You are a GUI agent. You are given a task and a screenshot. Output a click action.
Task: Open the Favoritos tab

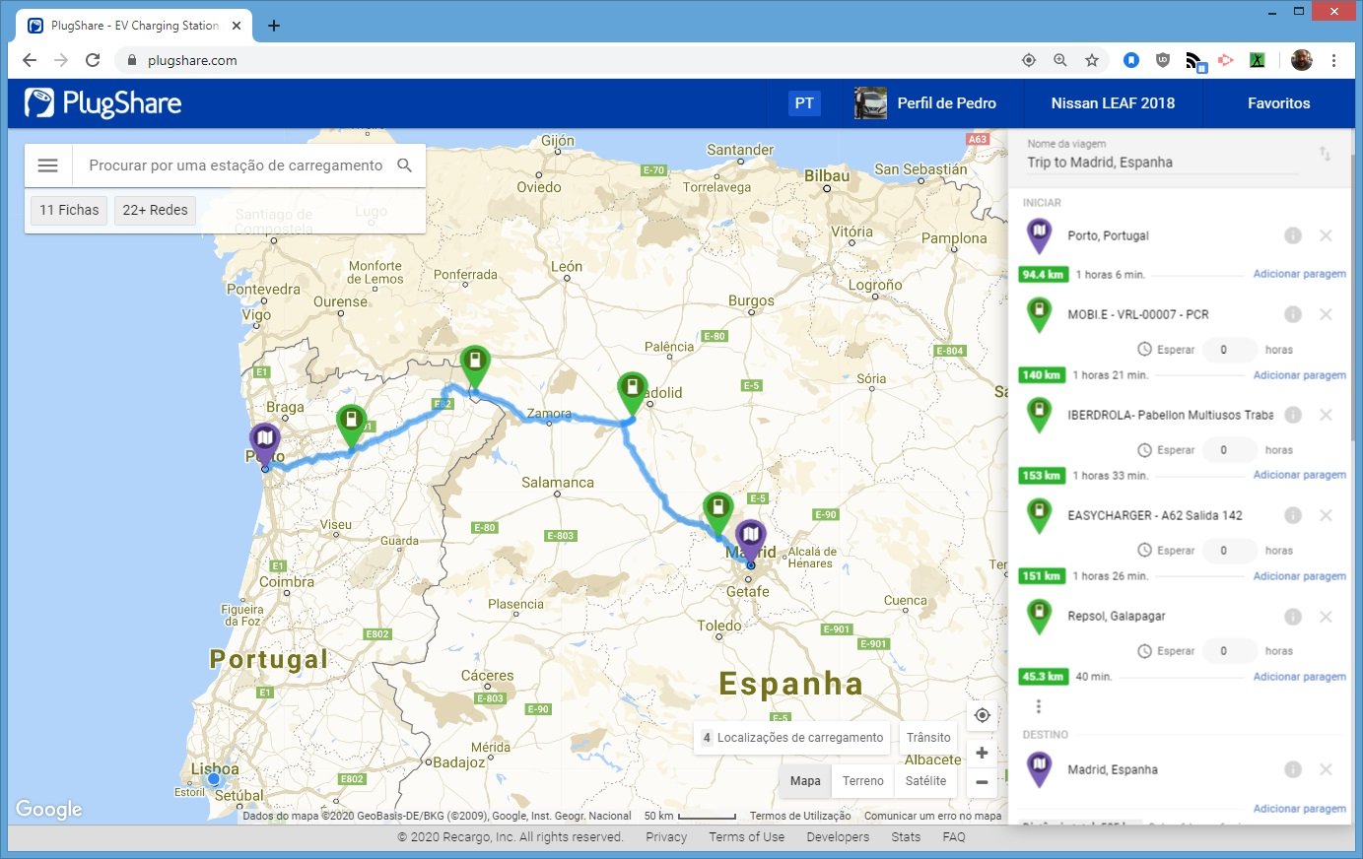[x=1278, y=103]
